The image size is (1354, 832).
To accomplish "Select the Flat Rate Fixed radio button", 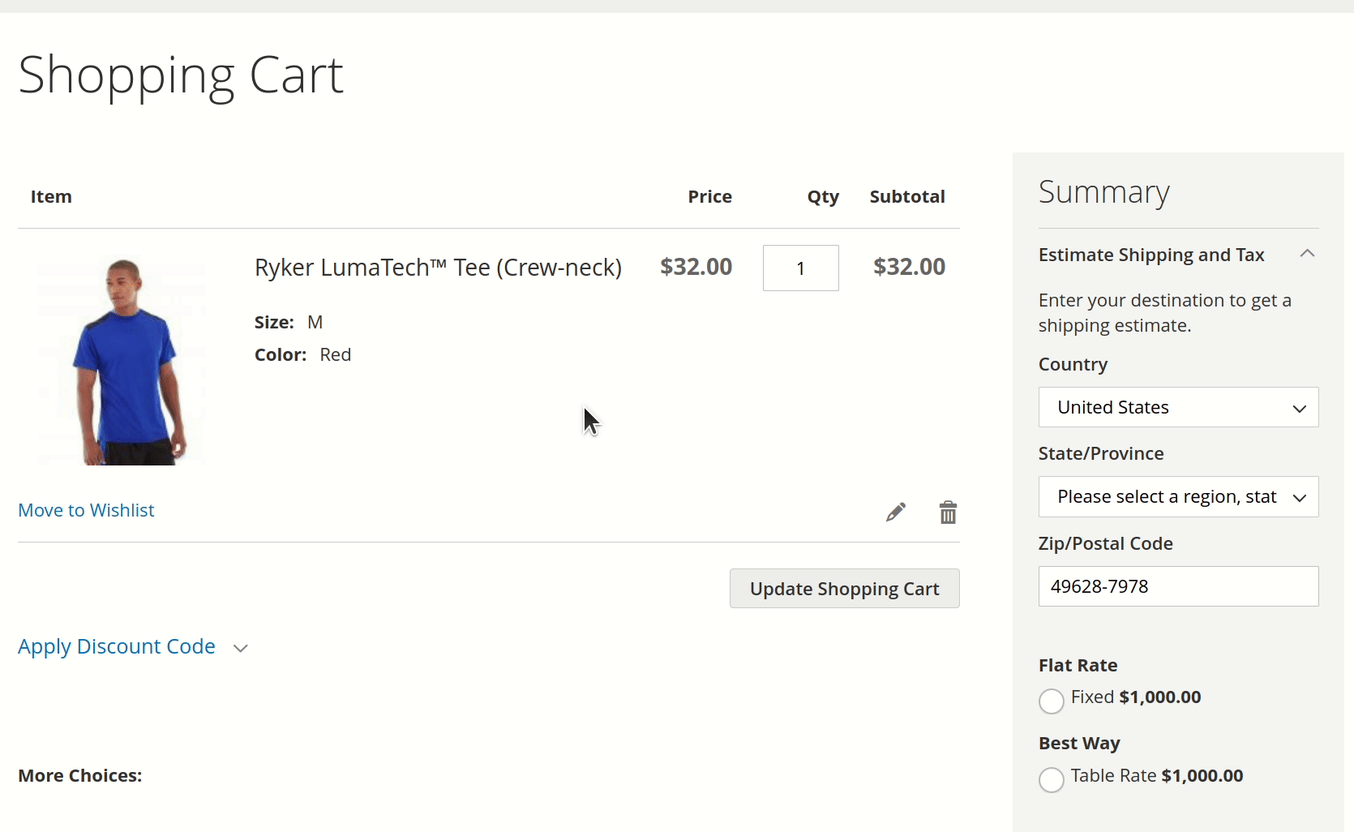I will (1051, 701).
